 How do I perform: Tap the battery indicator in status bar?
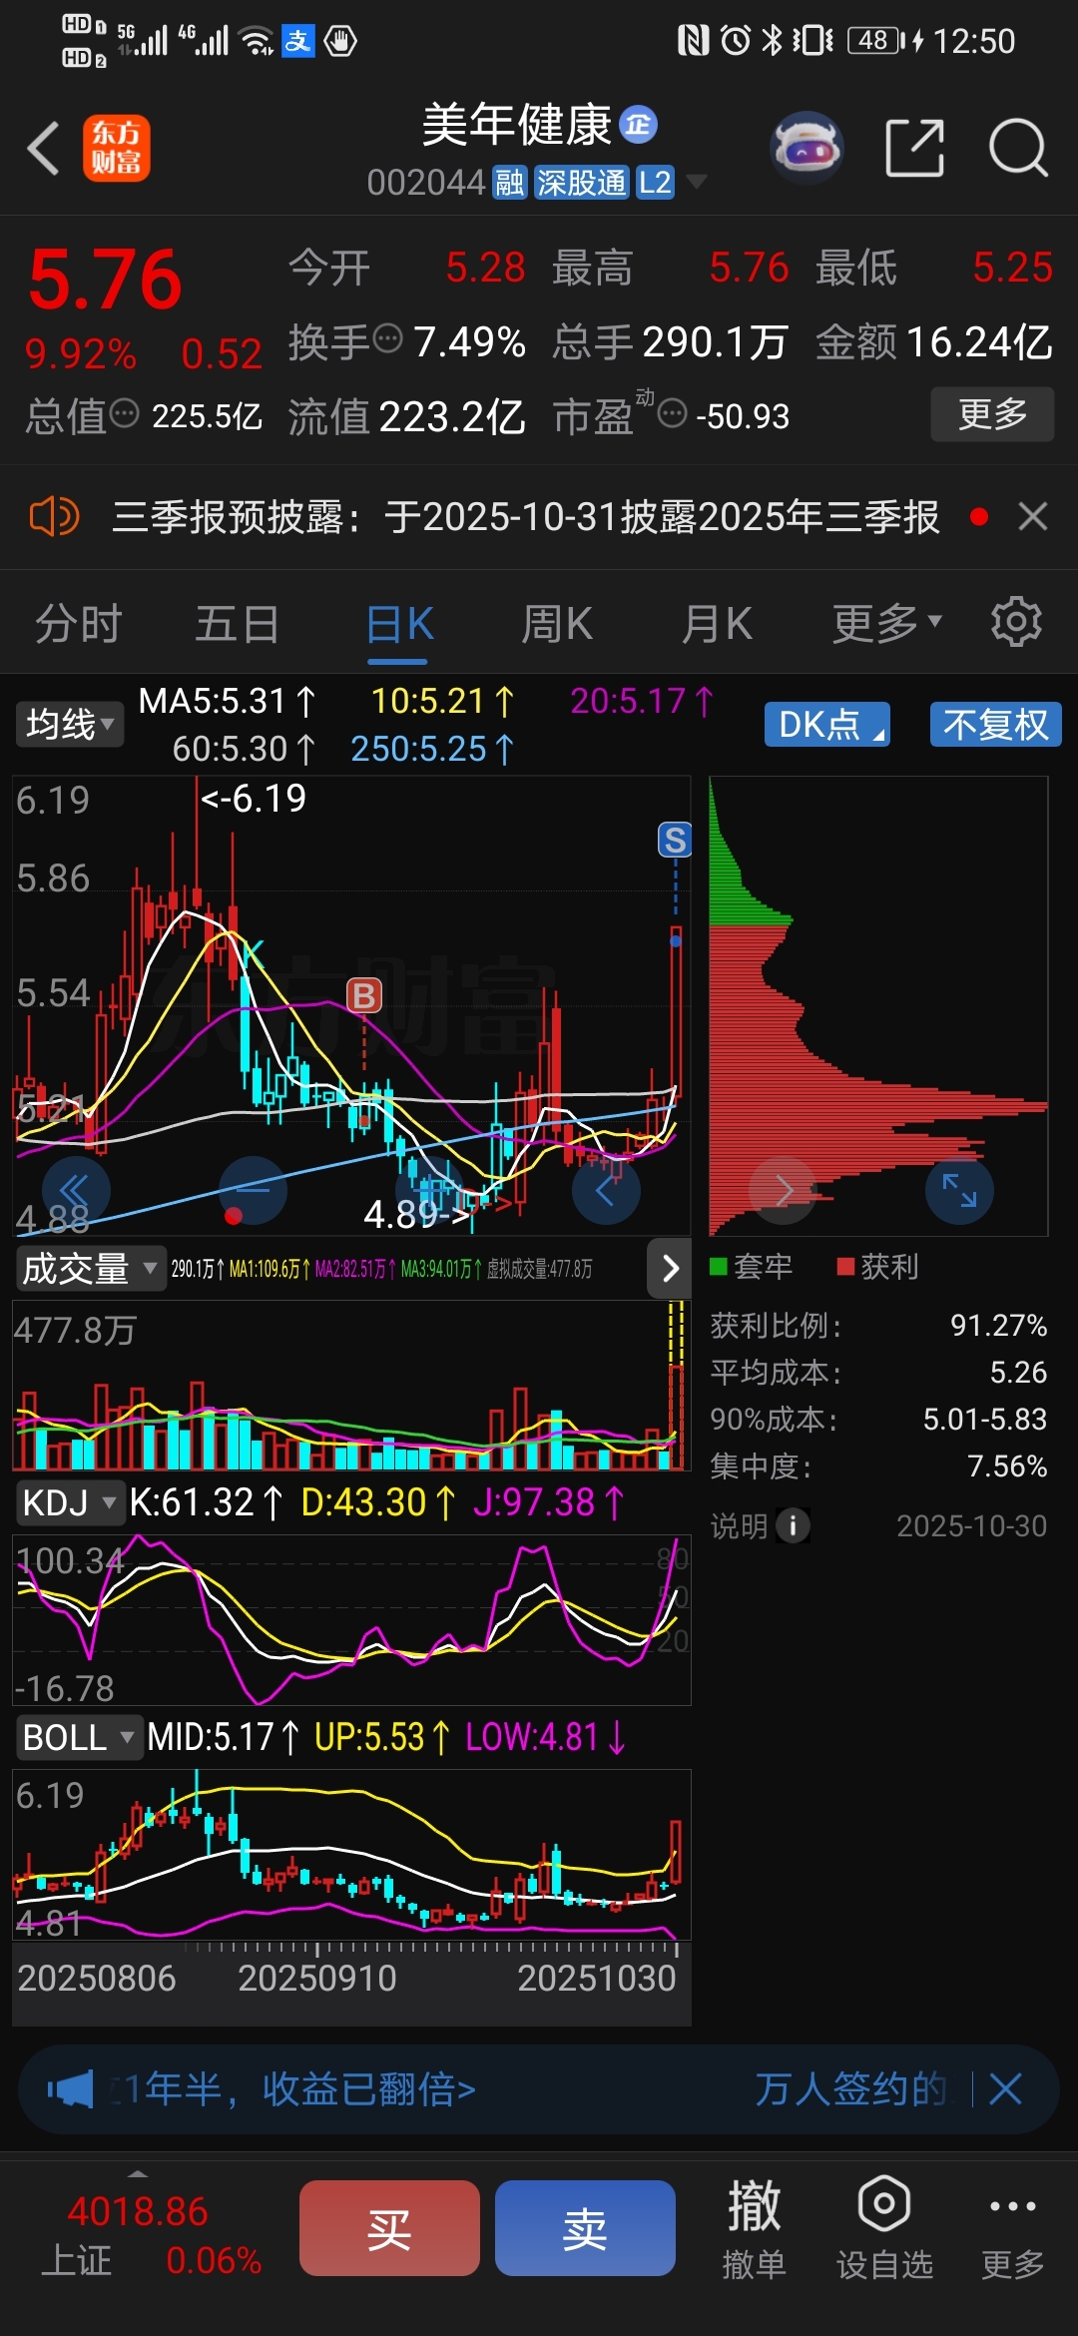tap(875, 41)
